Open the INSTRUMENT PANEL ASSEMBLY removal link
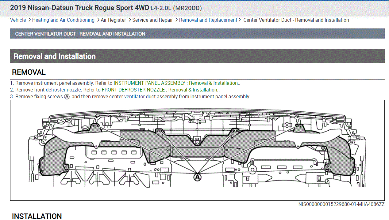This screenshot has height=220, width=389. [x=176, y=83]
